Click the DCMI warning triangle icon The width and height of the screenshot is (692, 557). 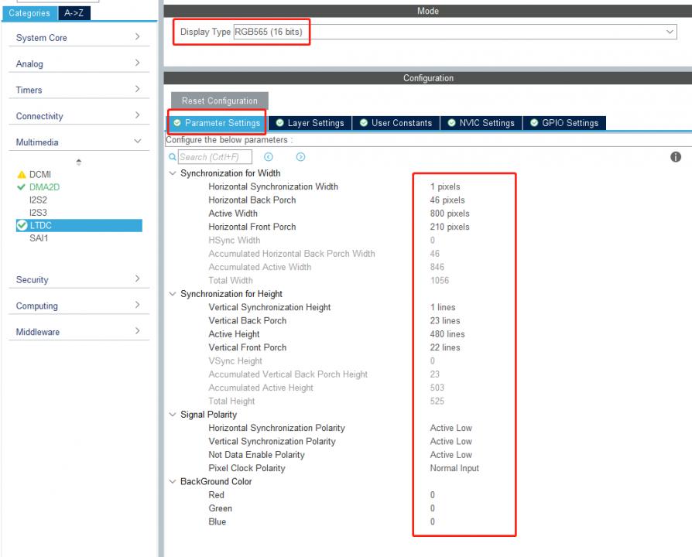point(22,175)
